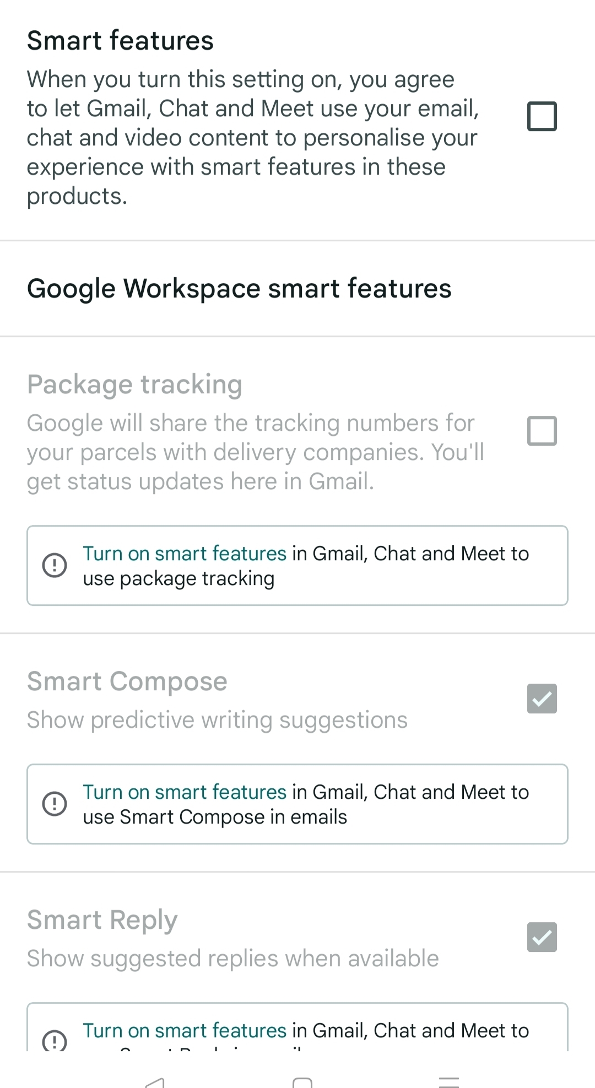Select the Package tracking setting title

click(134, 385)
